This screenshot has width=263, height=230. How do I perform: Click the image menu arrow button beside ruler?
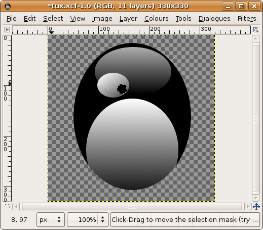pos(7,30)
